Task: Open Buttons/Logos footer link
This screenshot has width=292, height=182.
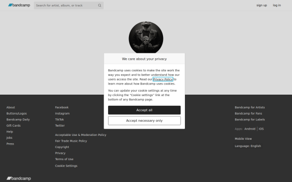Action: point(17,114)
